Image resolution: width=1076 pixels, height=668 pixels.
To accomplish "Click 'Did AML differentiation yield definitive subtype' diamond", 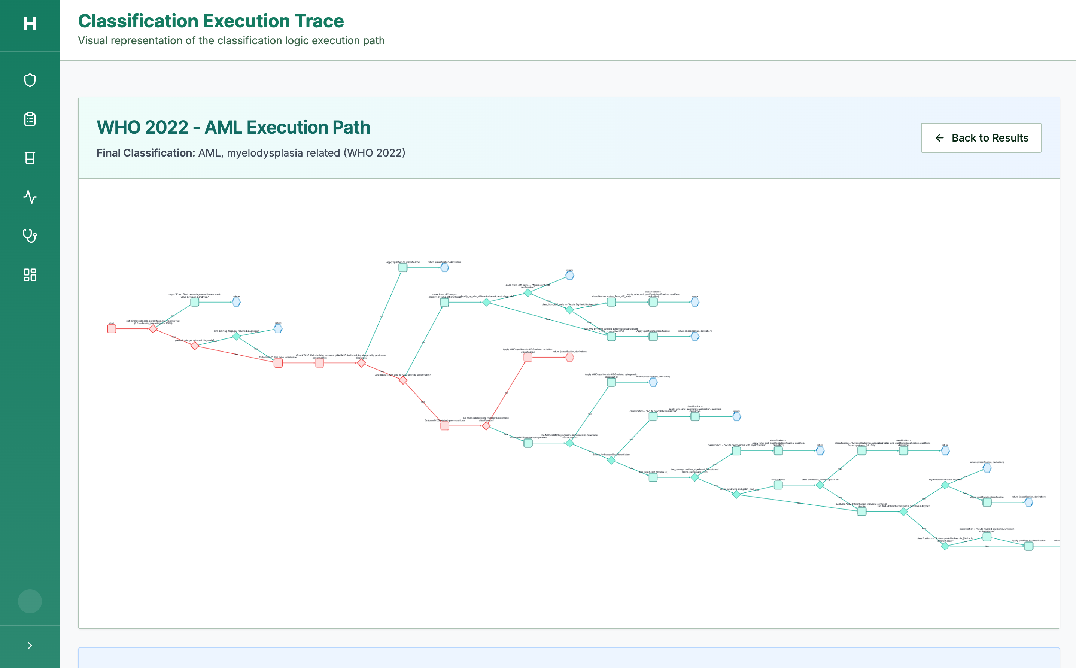I will (904, 511).
